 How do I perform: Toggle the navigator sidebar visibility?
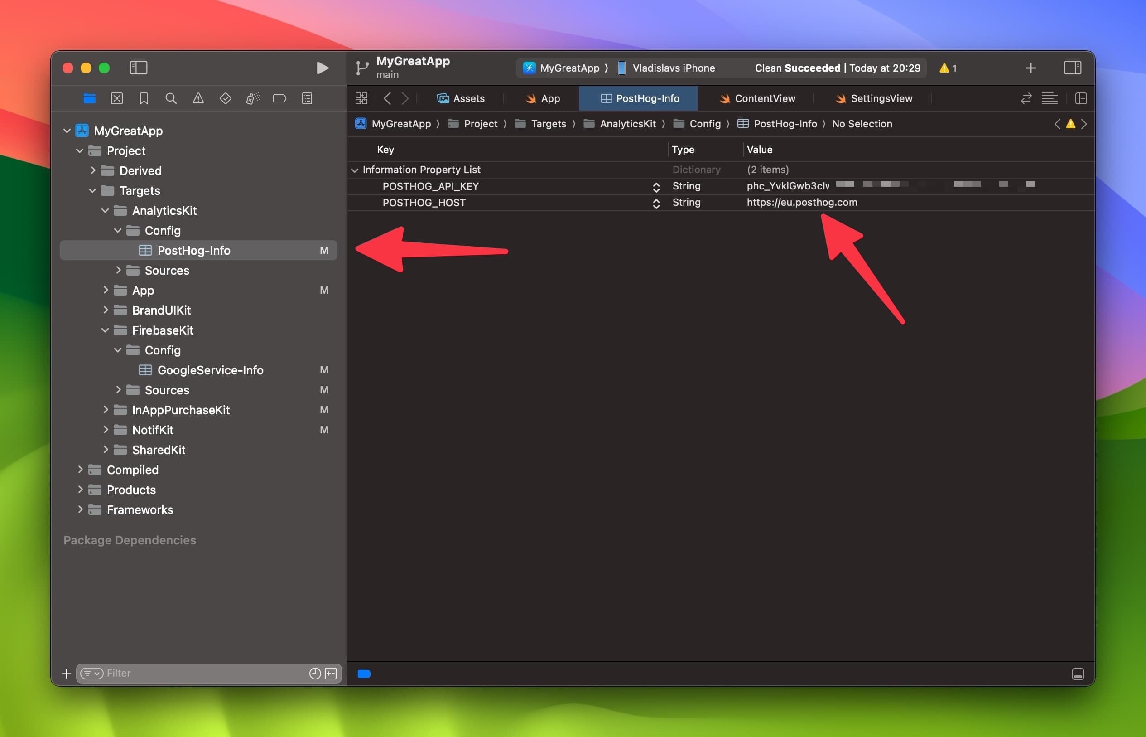coord(138,68)
